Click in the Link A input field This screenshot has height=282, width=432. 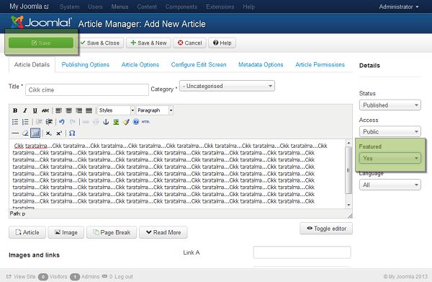302,252
